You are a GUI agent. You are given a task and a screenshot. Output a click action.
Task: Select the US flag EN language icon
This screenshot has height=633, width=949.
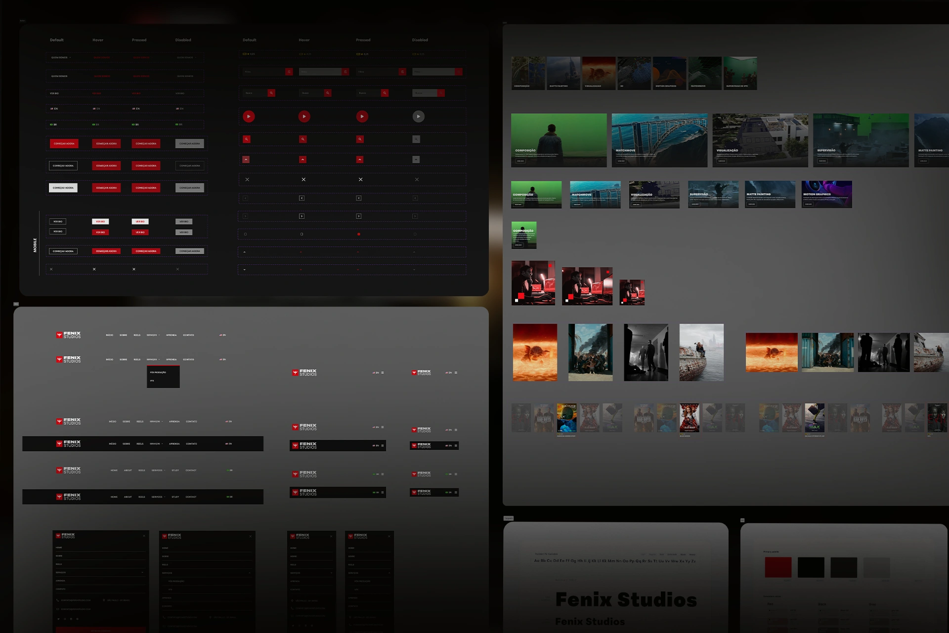[x=52, y=108]
